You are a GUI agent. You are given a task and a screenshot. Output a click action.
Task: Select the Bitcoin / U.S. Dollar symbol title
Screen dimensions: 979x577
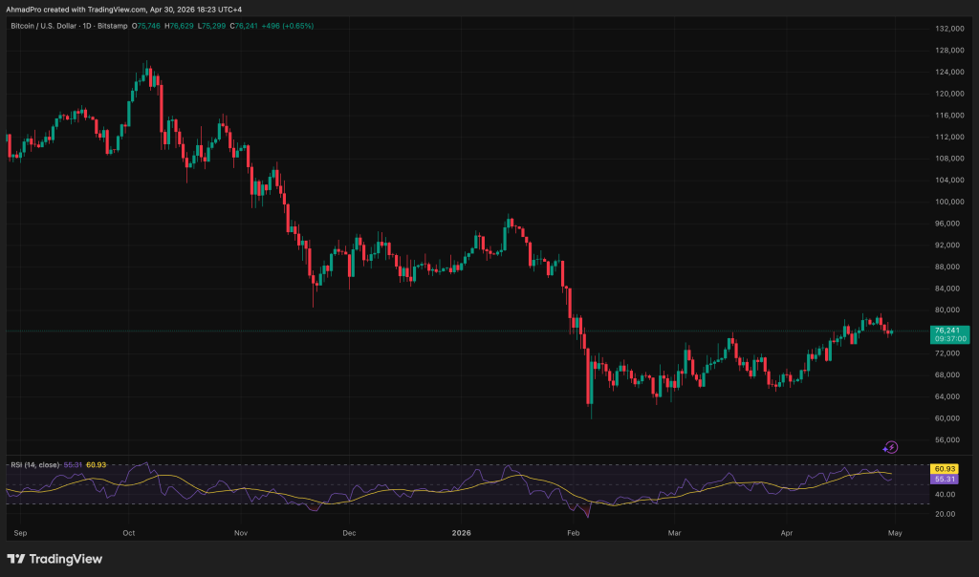tap(65, 26)
